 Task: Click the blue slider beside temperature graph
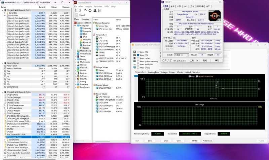pyautogui.click(x=136, y=76)
